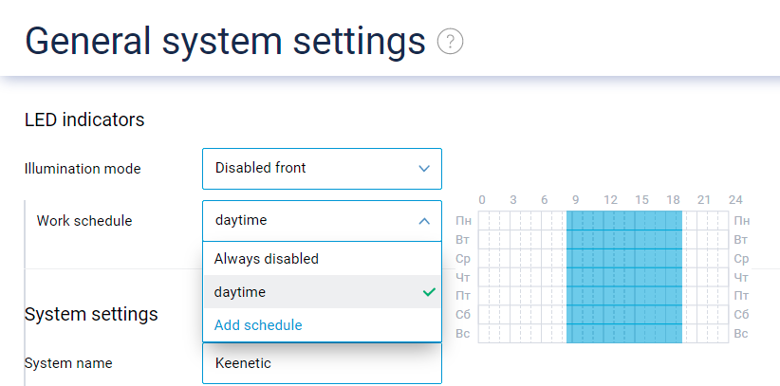Click the "Work schedule" field label
The image size is (780, 386).
click(84, 221)
